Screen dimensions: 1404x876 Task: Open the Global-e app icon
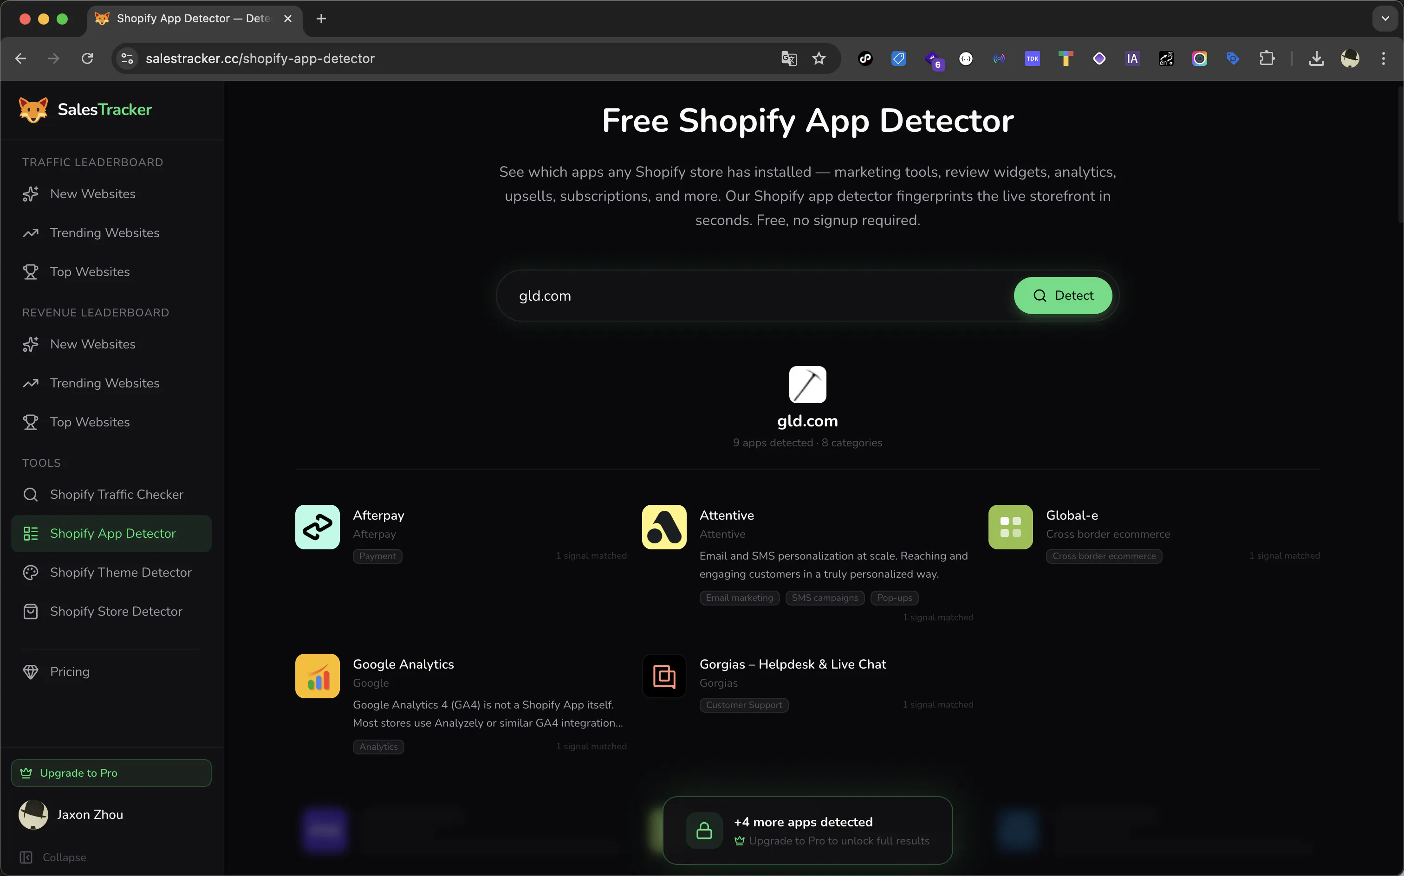[x=1010, y=527]
